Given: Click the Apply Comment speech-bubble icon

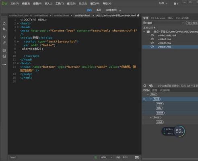Looking at the screenshot, I should click(x=4, y=51).
